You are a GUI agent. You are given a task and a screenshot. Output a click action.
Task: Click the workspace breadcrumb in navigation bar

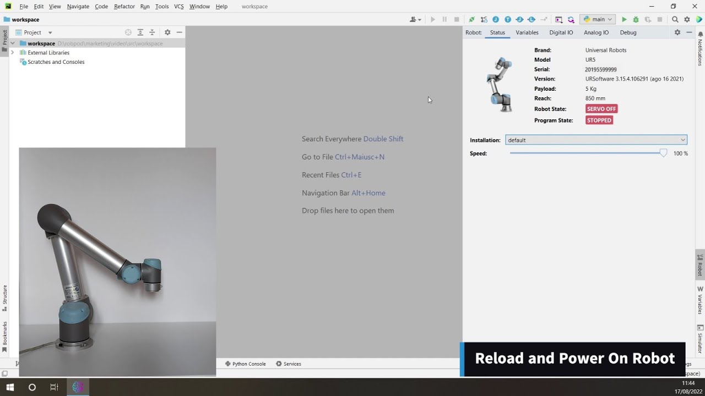(x=21, y=19)
